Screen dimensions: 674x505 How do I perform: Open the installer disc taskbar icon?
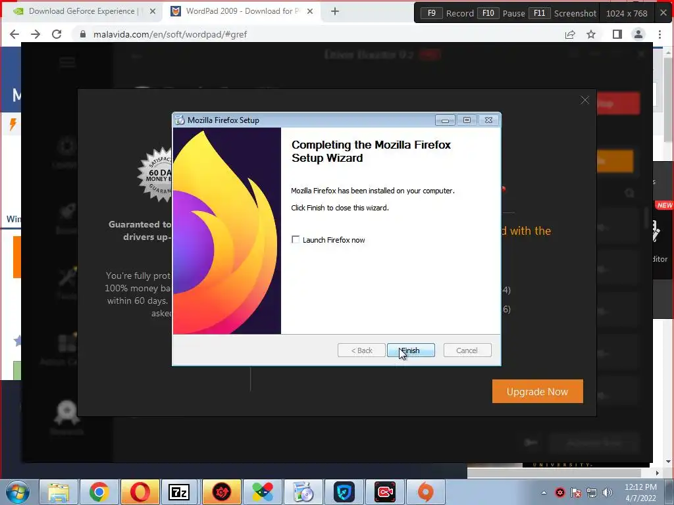point(303,492)
